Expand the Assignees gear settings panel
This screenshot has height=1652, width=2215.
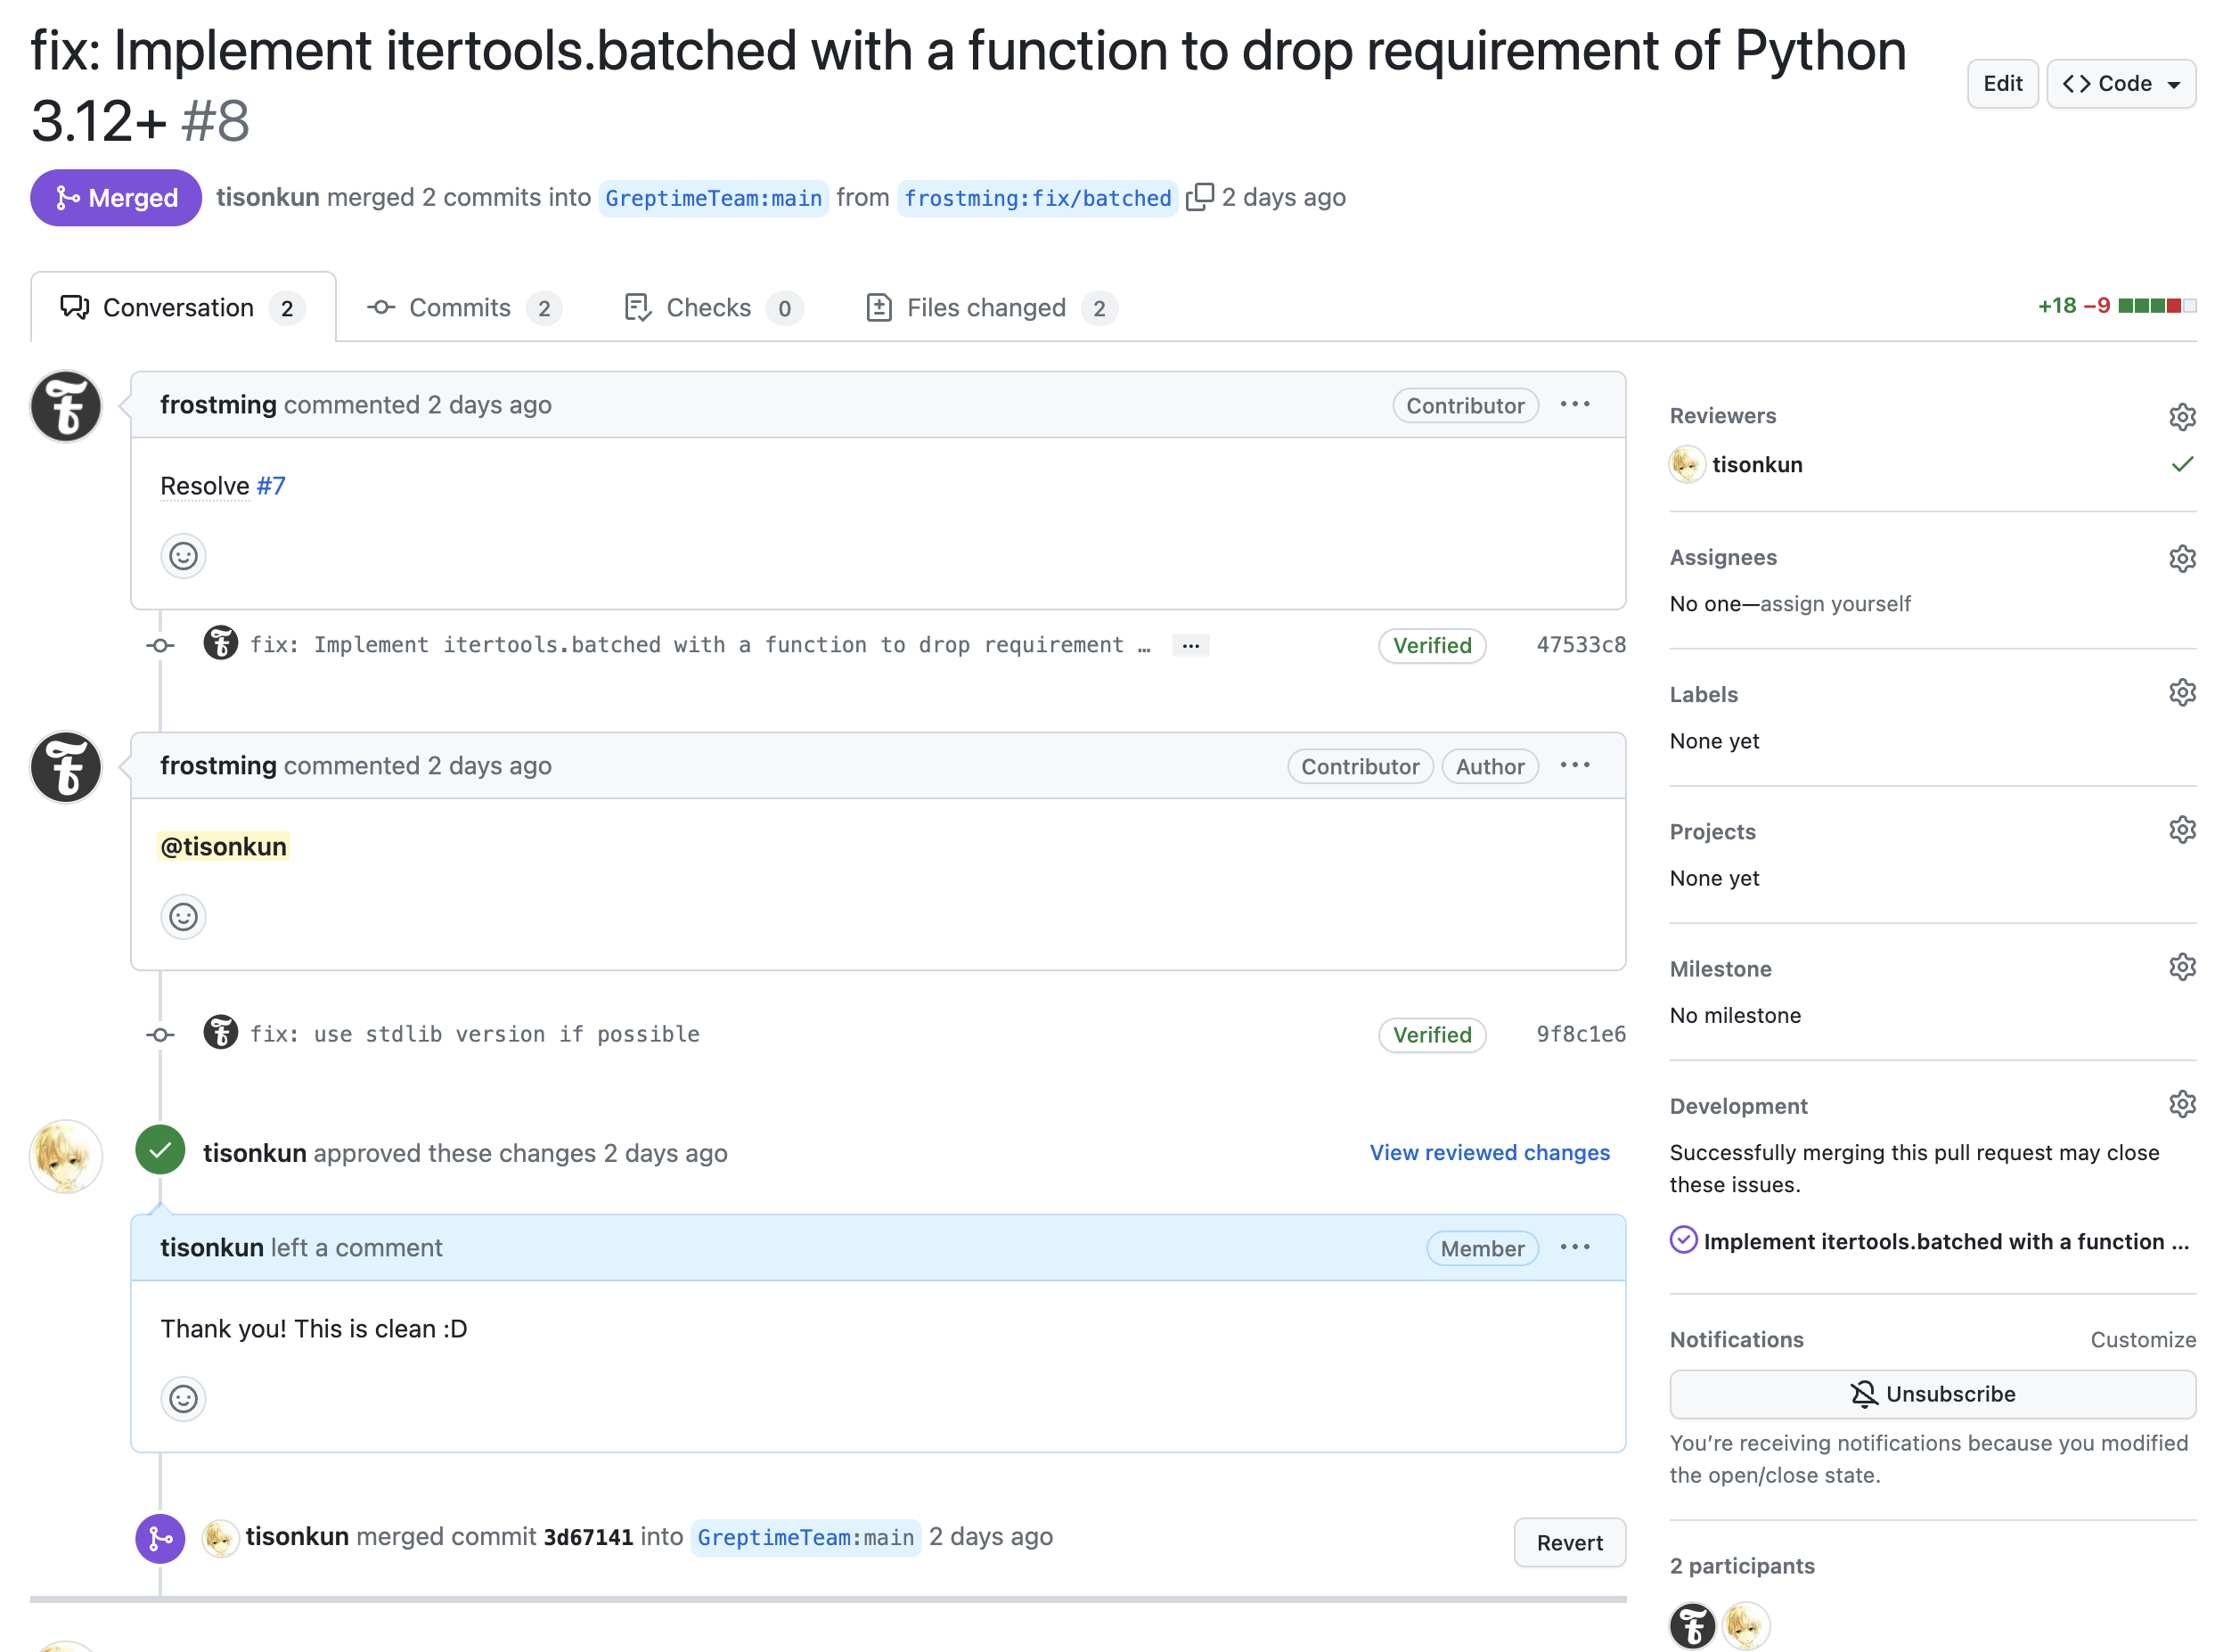pyautogui.click(x=2182, y=557)
